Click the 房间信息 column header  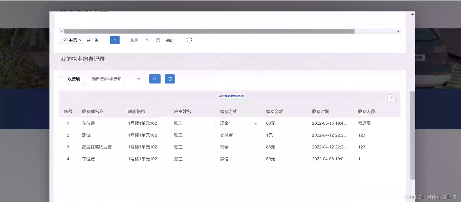137,111
